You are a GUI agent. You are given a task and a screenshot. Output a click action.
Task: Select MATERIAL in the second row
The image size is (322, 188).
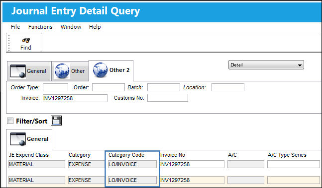37,180
